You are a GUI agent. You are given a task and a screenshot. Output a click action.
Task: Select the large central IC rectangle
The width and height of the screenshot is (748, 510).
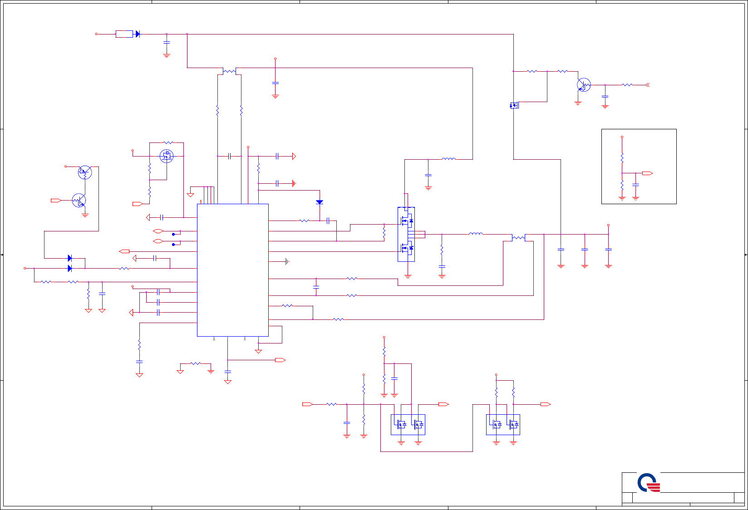coord(233,270)
